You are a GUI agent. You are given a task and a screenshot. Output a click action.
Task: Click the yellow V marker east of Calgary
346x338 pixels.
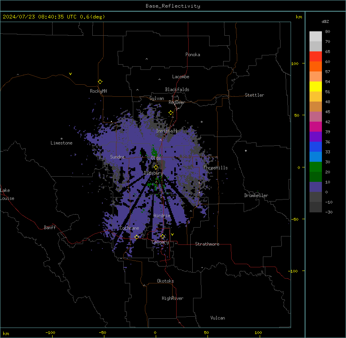coord(172,234)
